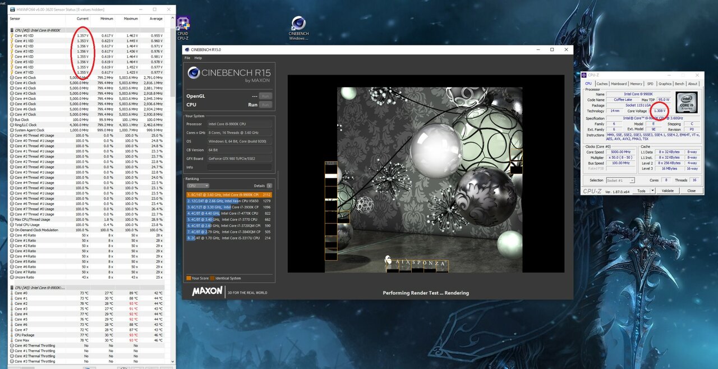The image size is (718, 369).
Task: Select the i5-3317U 214 ranking entry
Action: (229, 238)
